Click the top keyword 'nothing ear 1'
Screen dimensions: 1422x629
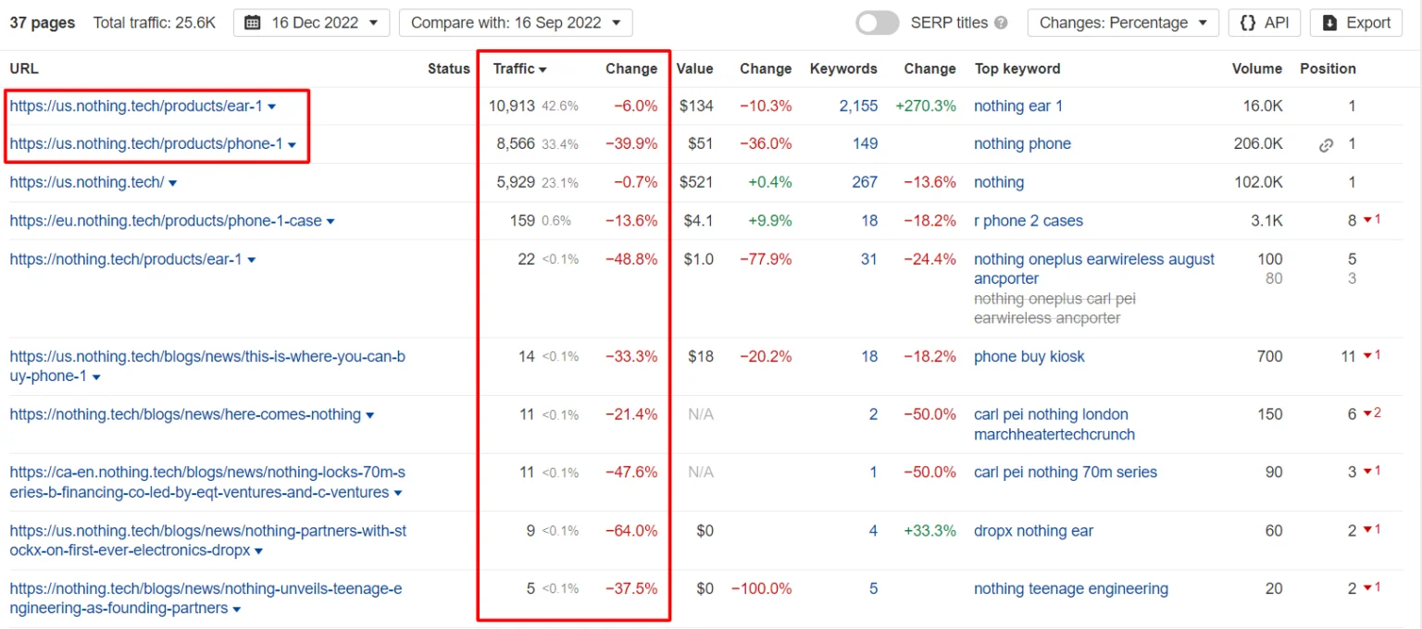coord(1018,105)
